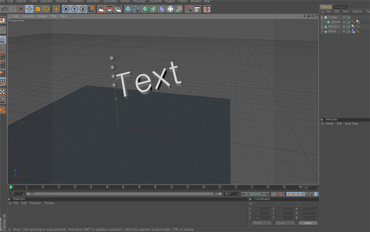Screen dimensions: 370x232
Task: Activate the Move tool
Action: click(x=29, y=9)
